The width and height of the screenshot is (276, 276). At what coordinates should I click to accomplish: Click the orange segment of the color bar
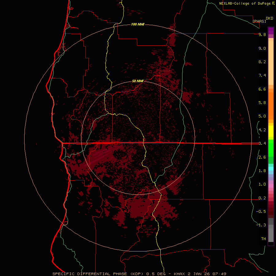271,105
